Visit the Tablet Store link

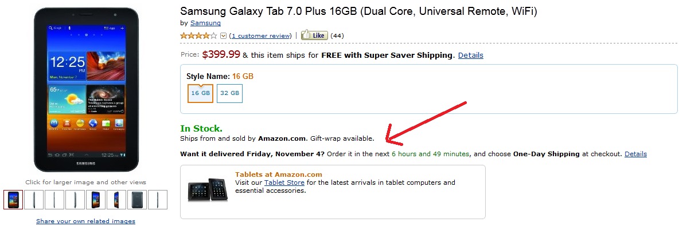pyautogui.click(x=284, y=183)
